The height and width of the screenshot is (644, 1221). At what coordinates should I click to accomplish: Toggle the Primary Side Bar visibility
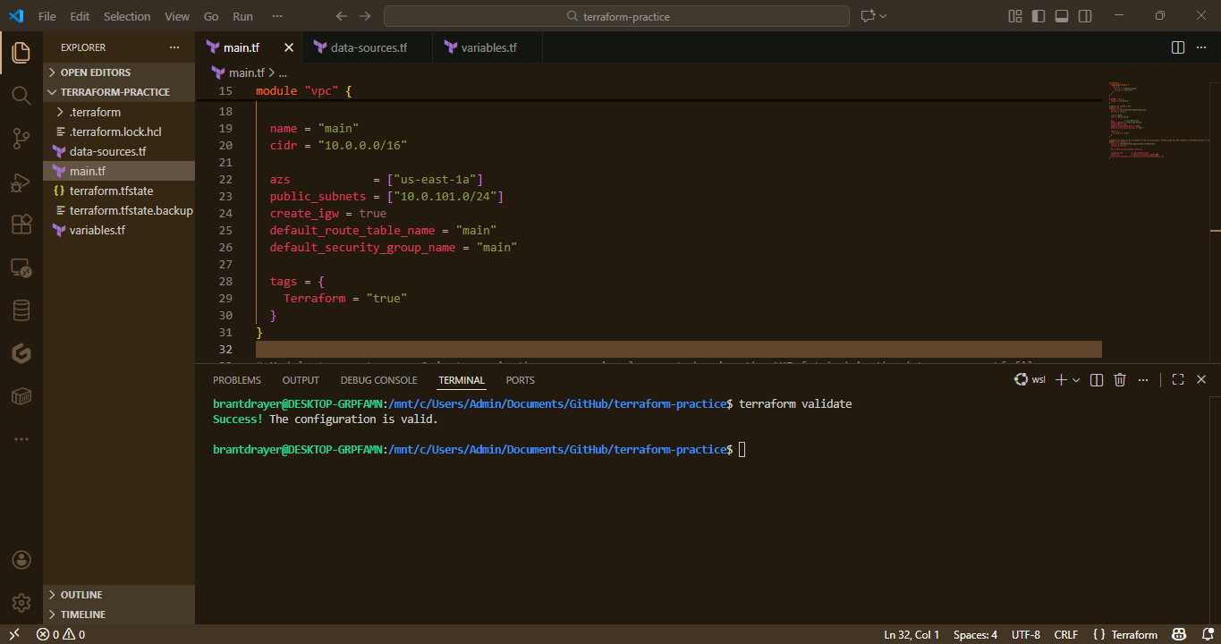point(1039,15)
